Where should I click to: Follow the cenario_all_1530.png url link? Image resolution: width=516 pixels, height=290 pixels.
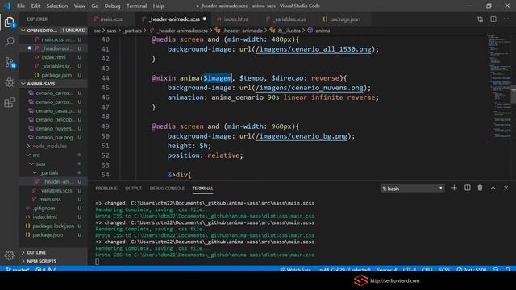point(314,49)
